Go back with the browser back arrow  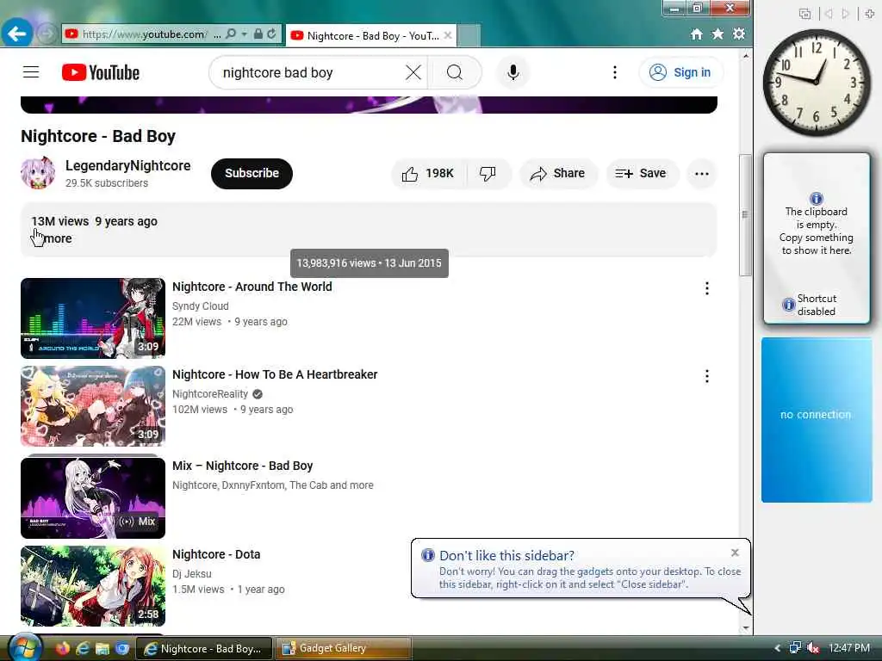[x=16, y=34]
